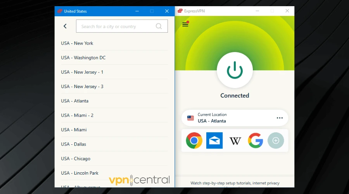Screen dimensions: 349x194
Task: Select USA - Dallas
Action: point(114,144)
